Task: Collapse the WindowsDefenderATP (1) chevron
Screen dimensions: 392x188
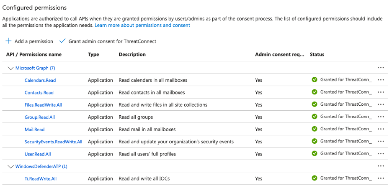Action: [x=10, y=167]
